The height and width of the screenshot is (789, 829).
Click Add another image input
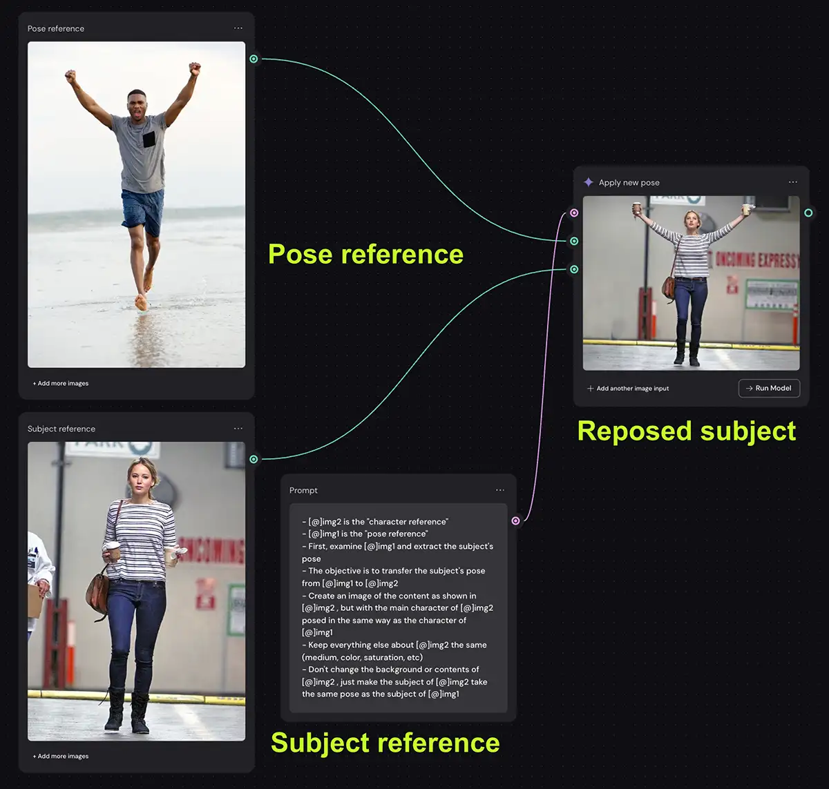tap(628, 389)
